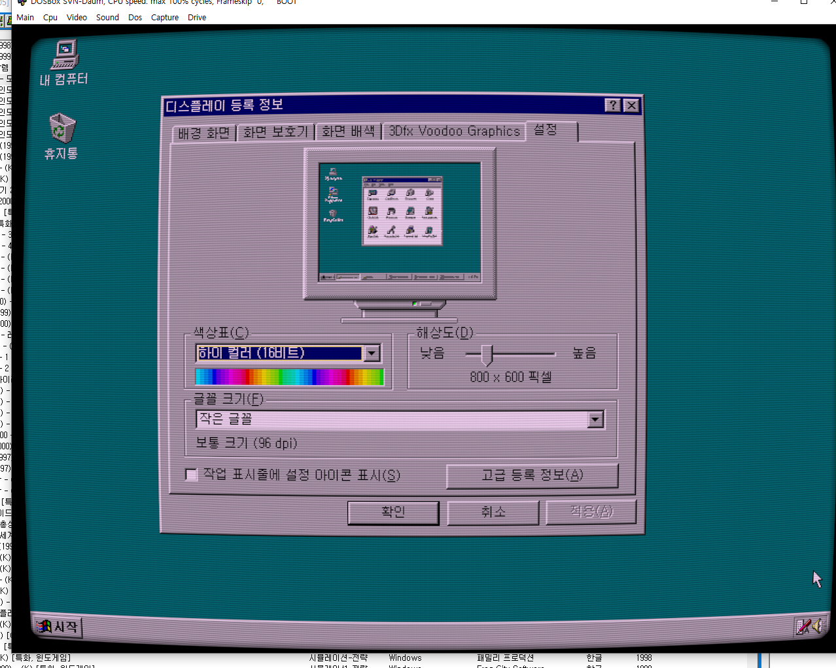Open the 3Dfx Voodoo Graphics tab
Screen dimensions: 836x668
pyautogui.click(x=454, y=131)
